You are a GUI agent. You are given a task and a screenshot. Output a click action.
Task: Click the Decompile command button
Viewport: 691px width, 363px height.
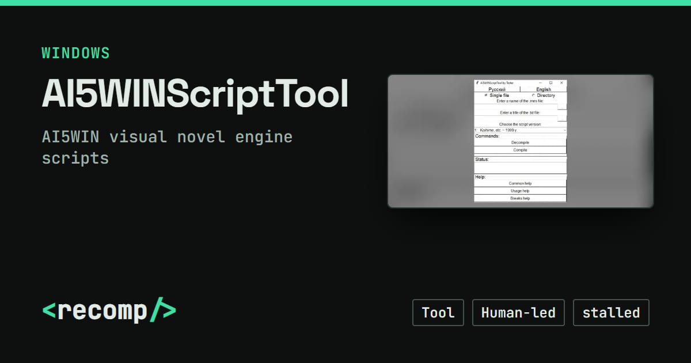tap(521, 142)
